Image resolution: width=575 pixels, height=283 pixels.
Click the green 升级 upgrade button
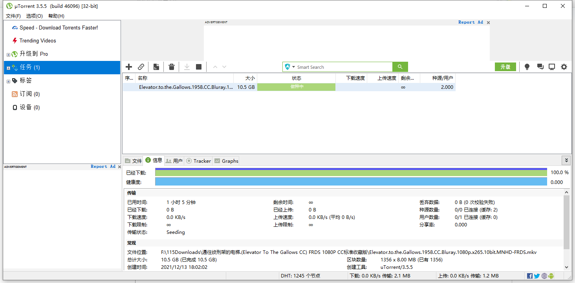[x=505, y=67]
